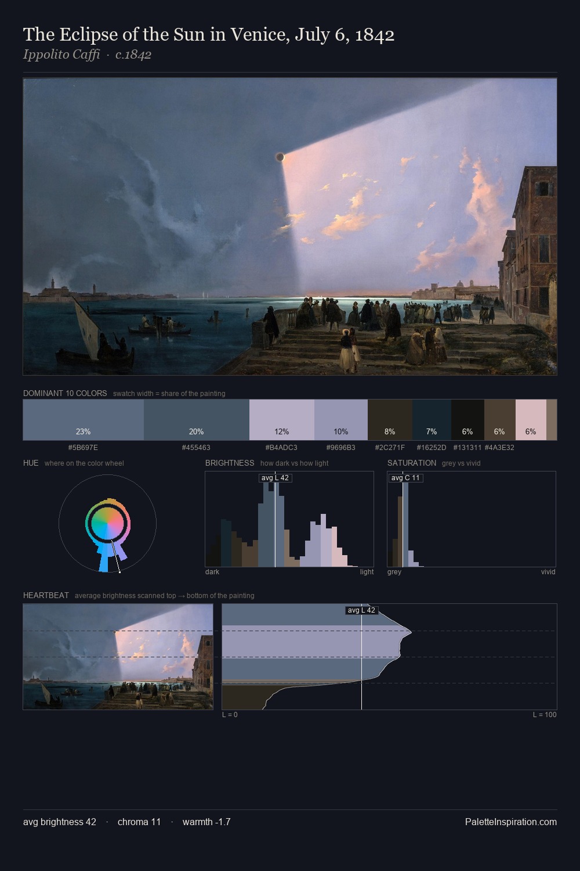Click the hex code #9696B3

click(340, 448)
